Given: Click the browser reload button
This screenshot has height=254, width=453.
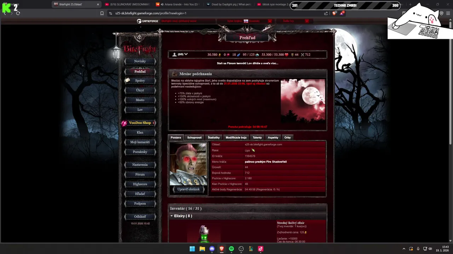Looking at the screenshot, I should click(18, 13).
